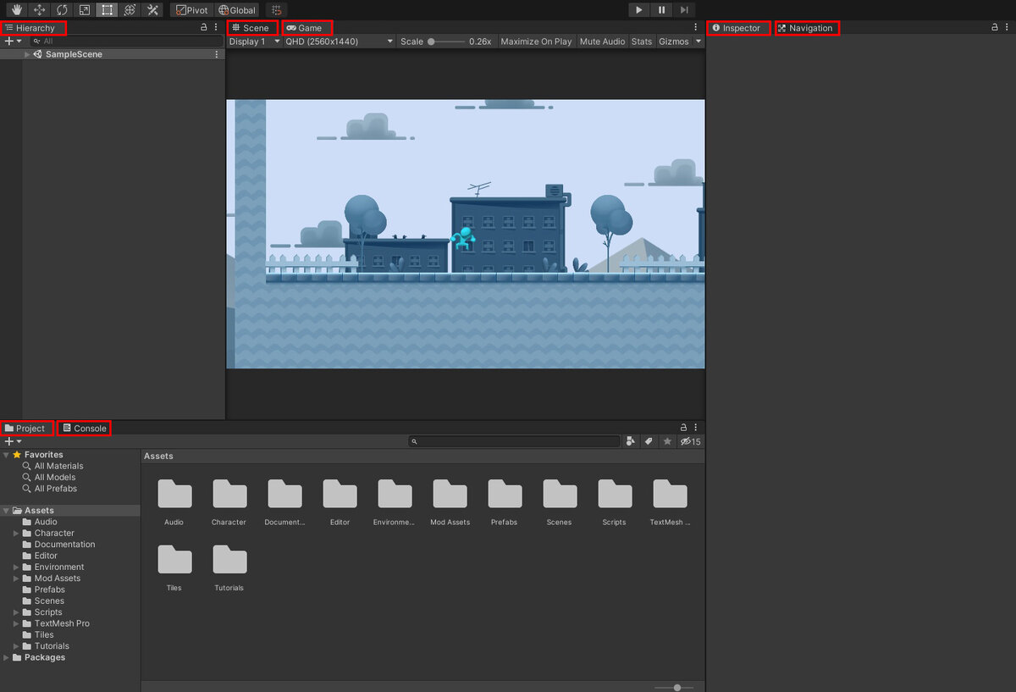Open the Project panel more options menu
The width and height of the screenshot is (1016, 692).
tap(696, 428)
